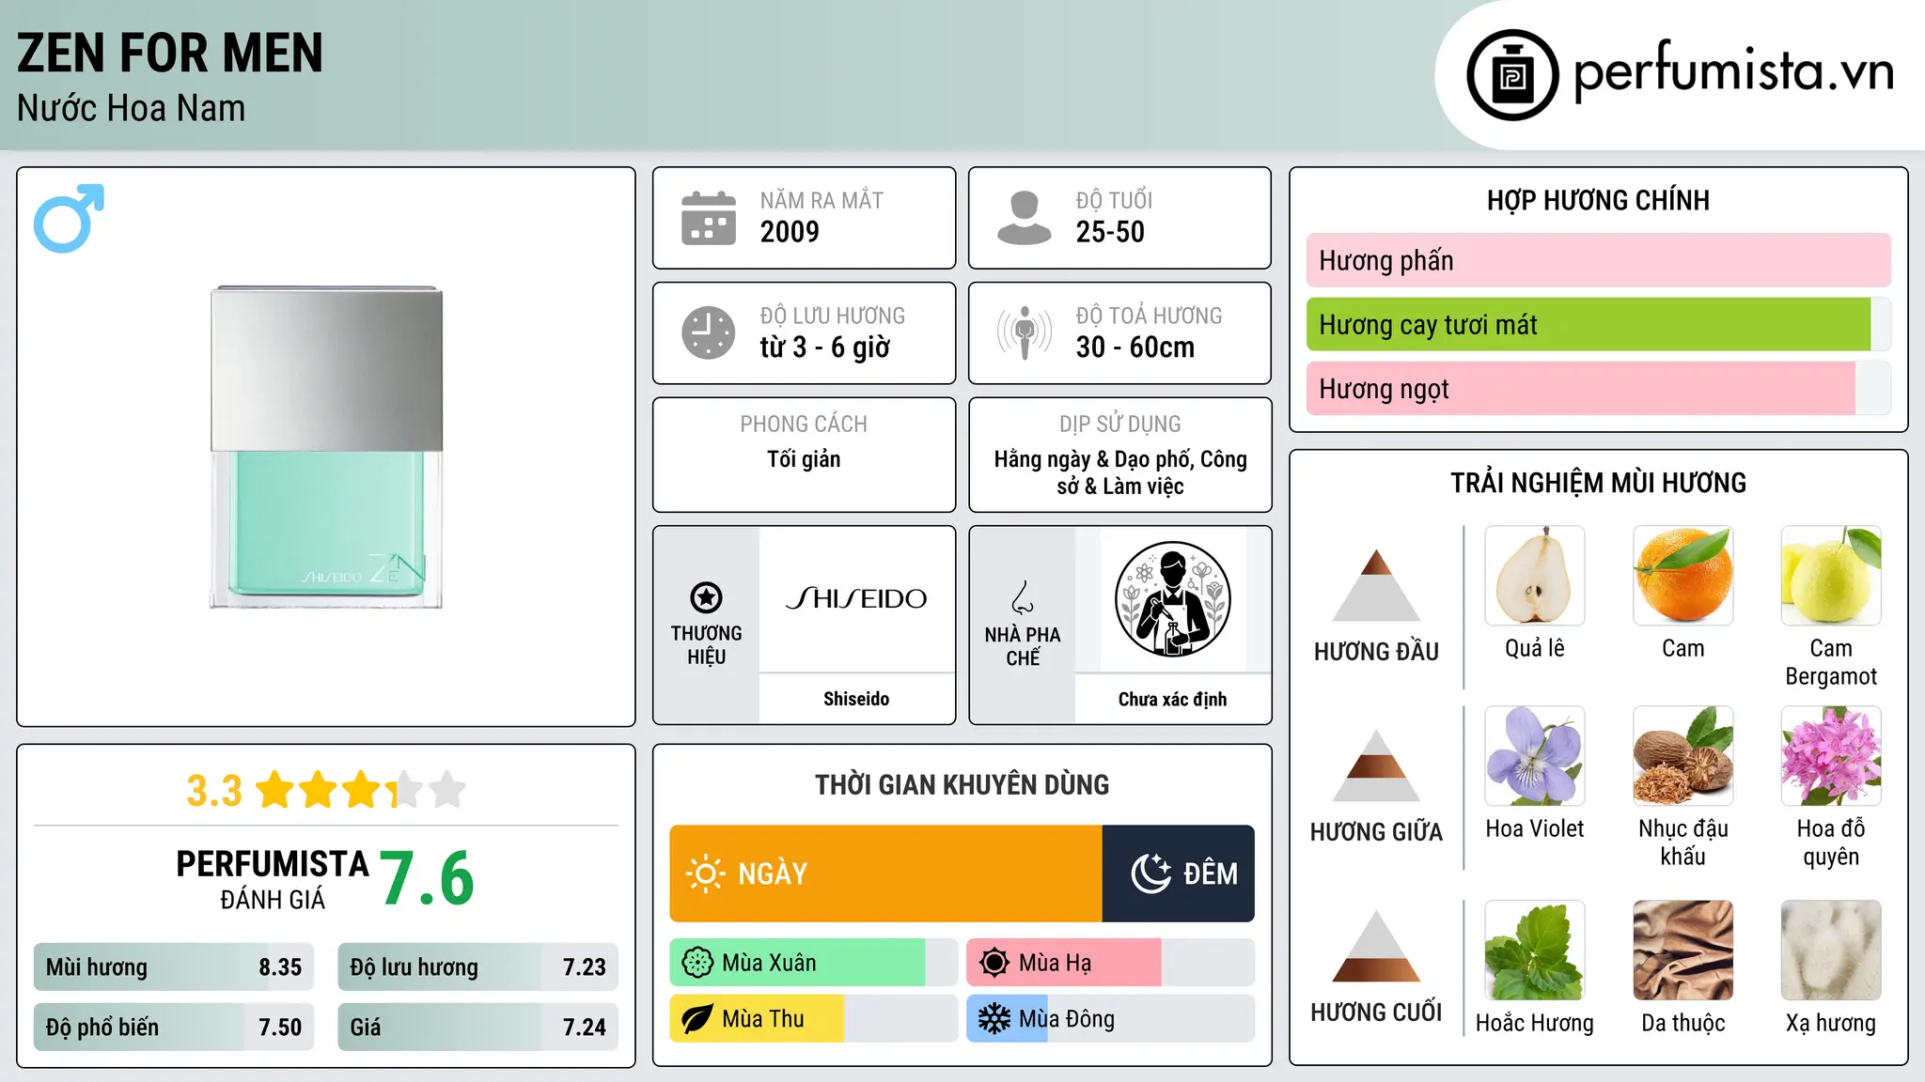Select the Xạ hương musk image
1925x1082 pixels.
point(1831,950)
